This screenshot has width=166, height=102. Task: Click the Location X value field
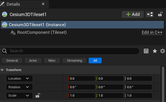(81, 78)
